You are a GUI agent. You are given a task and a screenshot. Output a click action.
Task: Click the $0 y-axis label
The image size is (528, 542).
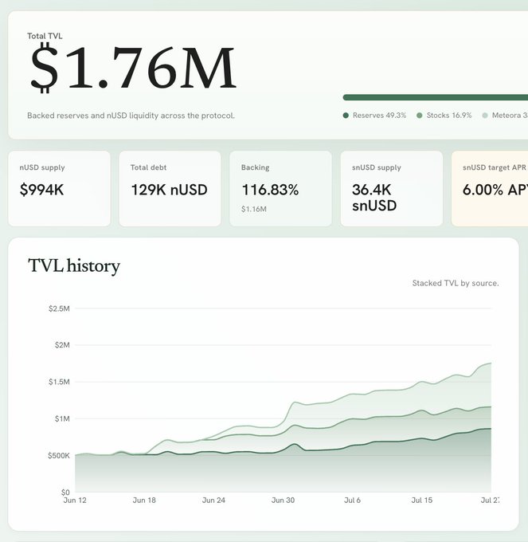65,493
